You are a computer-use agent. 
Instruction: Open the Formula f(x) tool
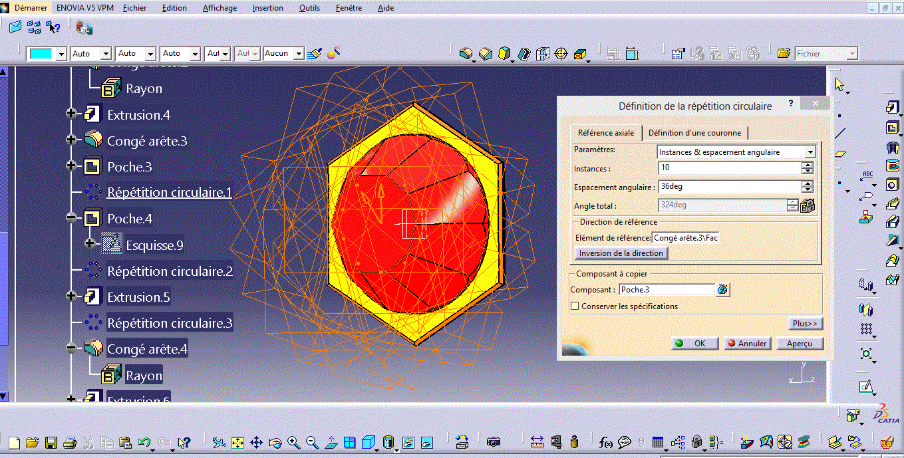(606, 442)
